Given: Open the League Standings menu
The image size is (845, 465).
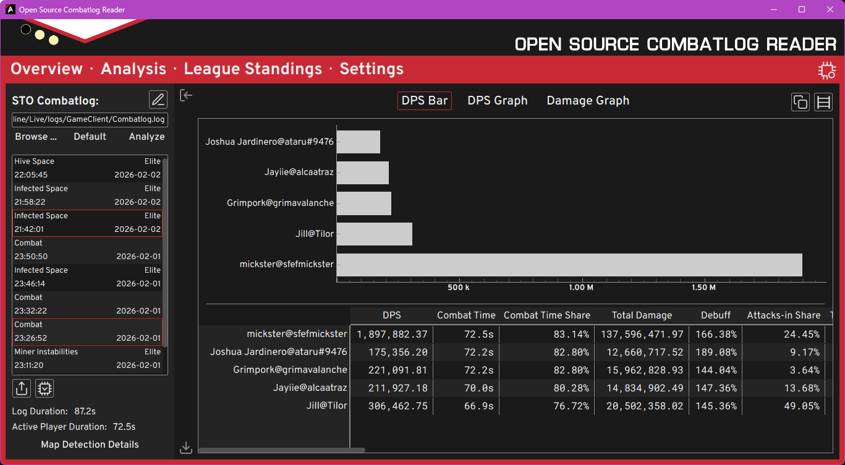Looking at the screenshot, I should point(253,69).
